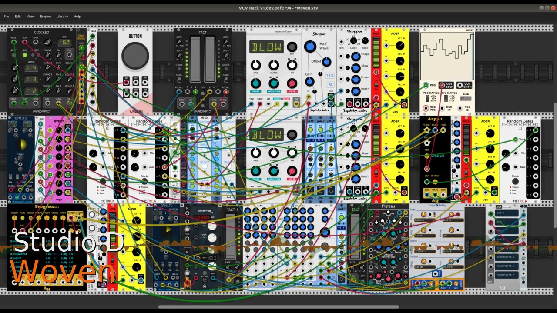Click the OUT STEP jack on array

(x=442, y=85)
